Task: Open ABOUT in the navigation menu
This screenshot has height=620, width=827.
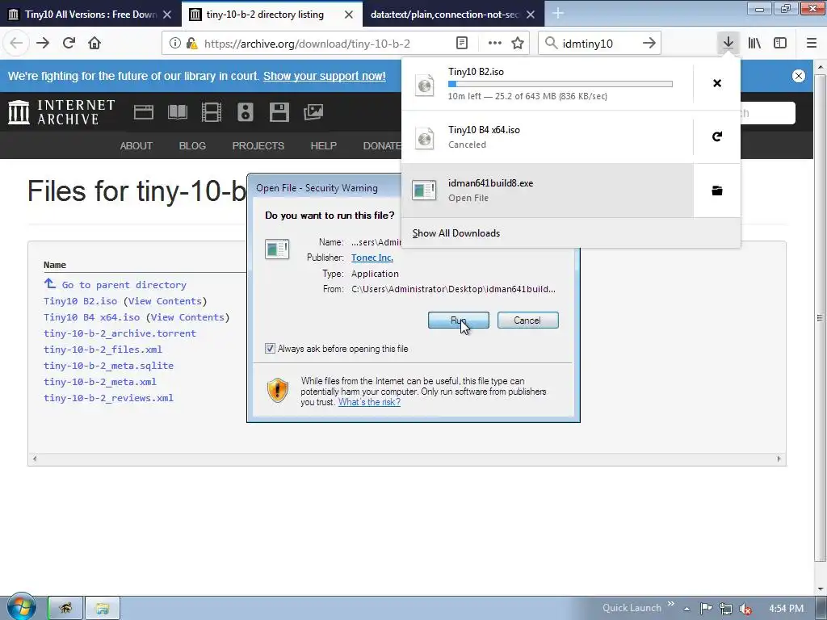Action: [136, 146]
